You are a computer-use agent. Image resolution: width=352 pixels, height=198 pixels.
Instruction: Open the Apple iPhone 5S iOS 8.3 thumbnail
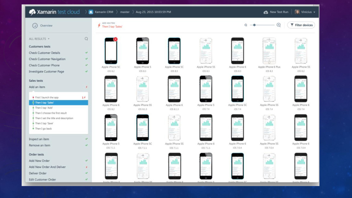point(206,51)
